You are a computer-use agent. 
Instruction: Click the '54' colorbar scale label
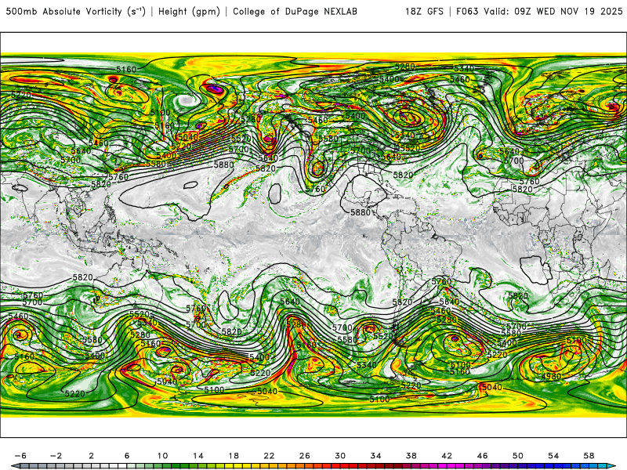[x=553, y=456]
